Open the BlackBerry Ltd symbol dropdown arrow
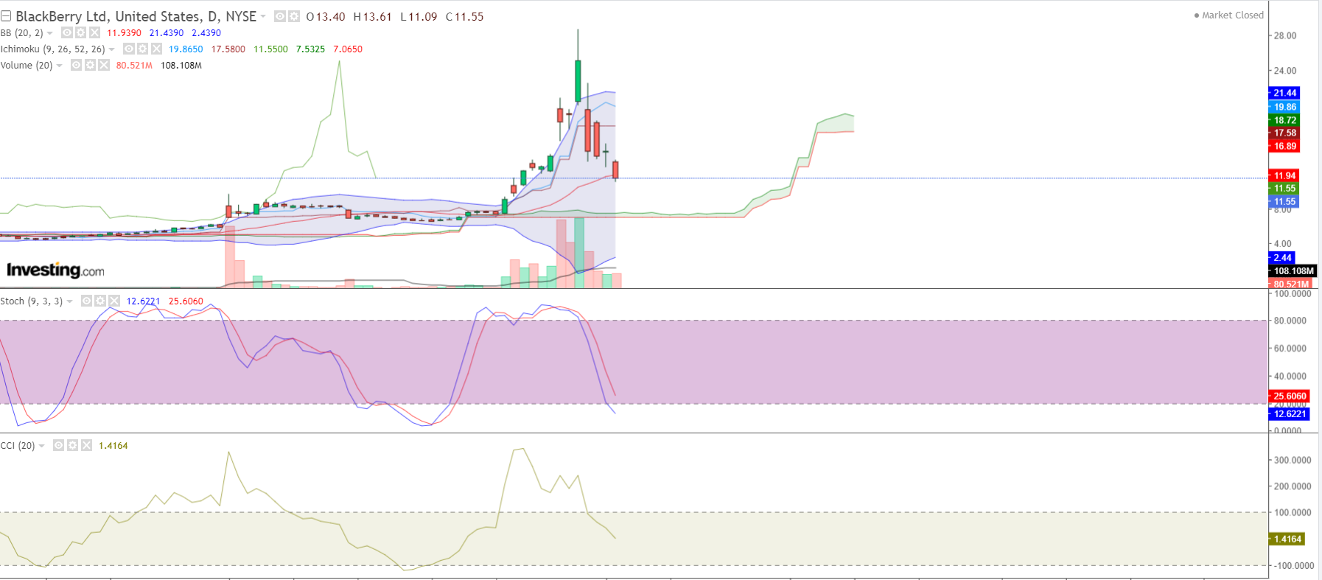 tap(263, 16)
